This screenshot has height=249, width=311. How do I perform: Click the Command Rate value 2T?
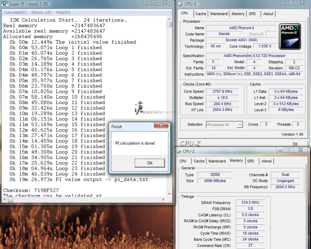250,245
